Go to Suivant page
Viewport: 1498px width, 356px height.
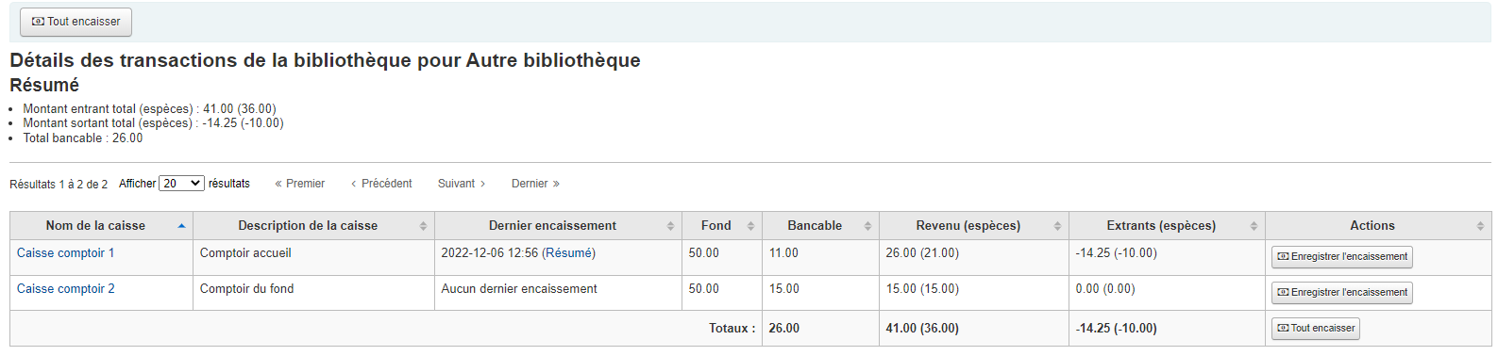click(462, 184)
